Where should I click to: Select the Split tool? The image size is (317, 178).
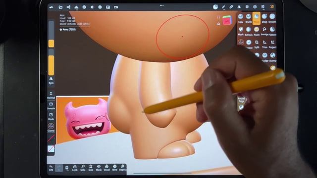coord(257,44)
